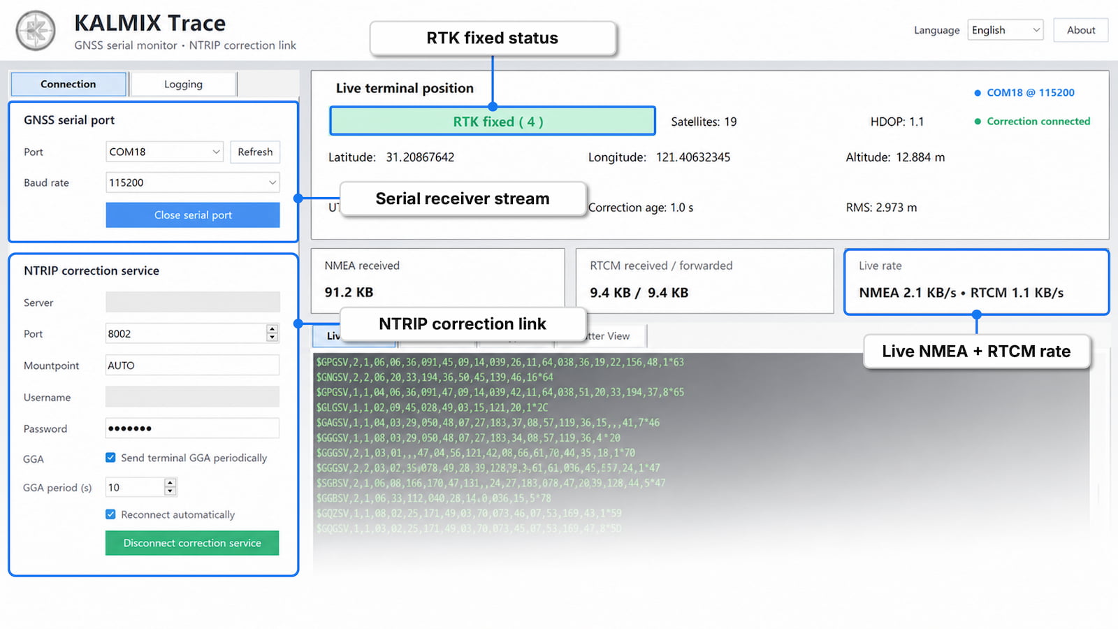
Task: Open the Language dropdown set to English
Action: 1005,30
